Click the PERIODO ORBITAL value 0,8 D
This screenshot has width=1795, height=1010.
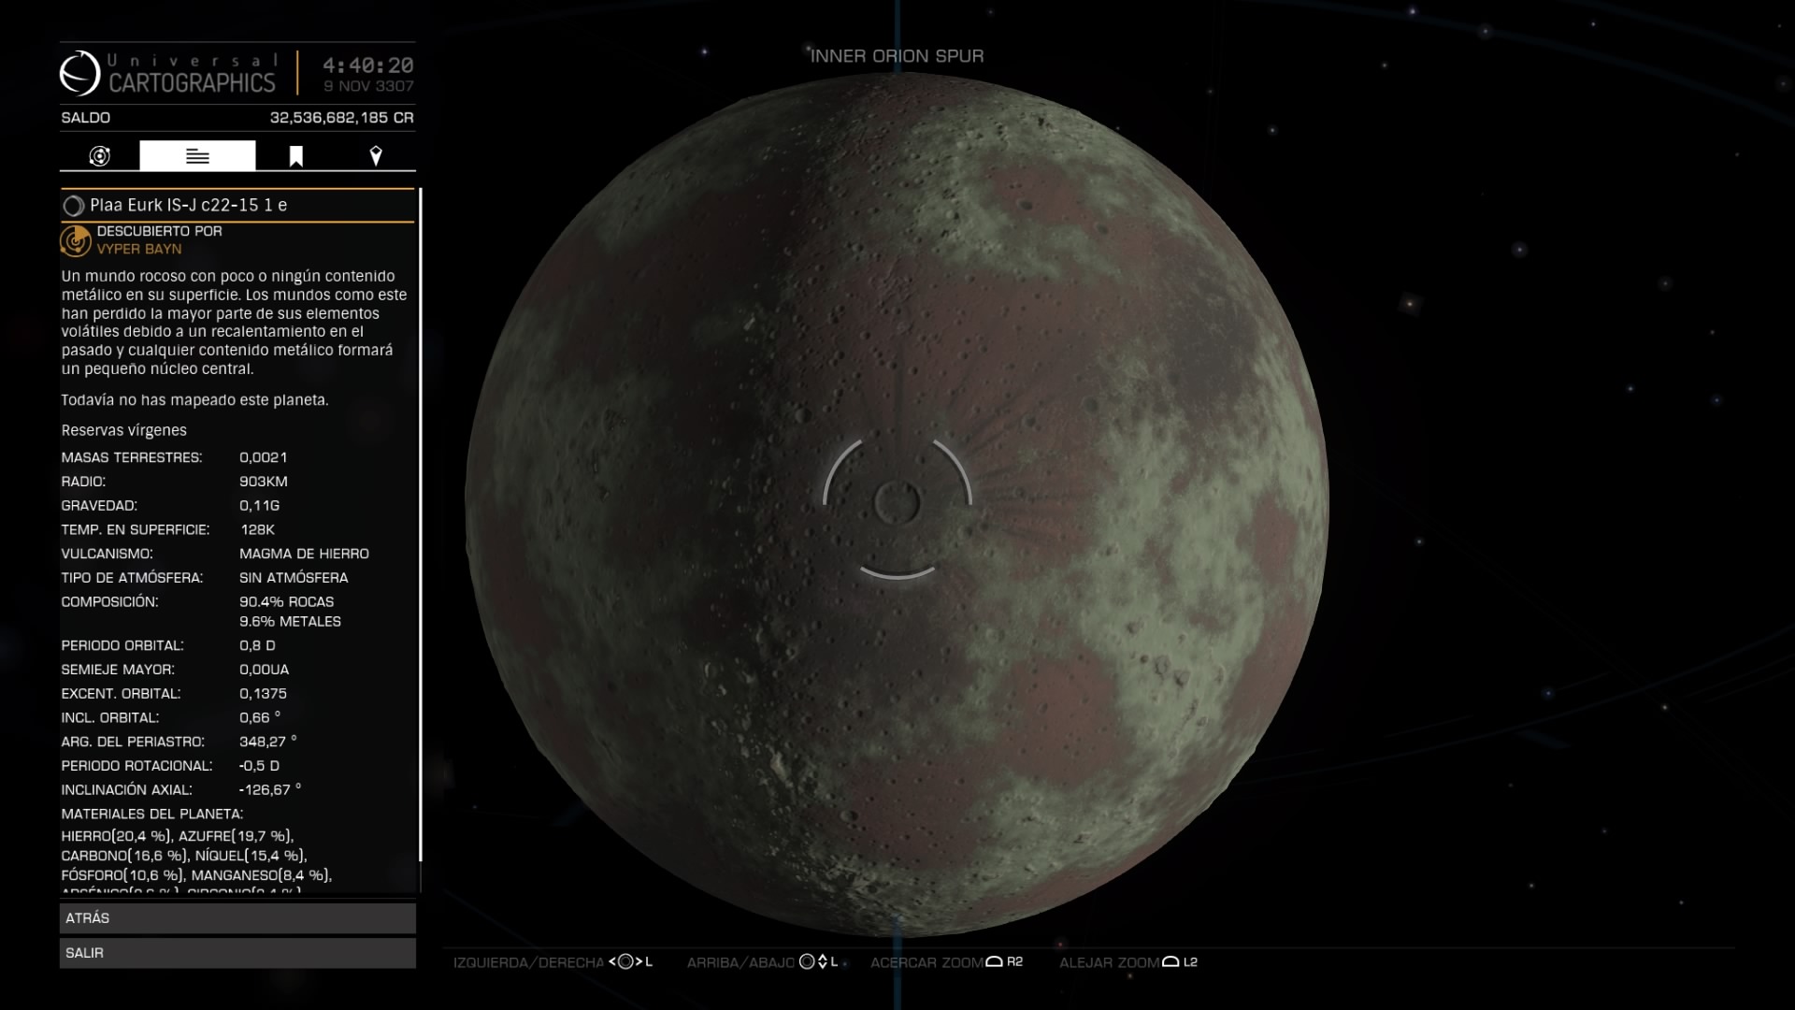[x=257, y=645]
